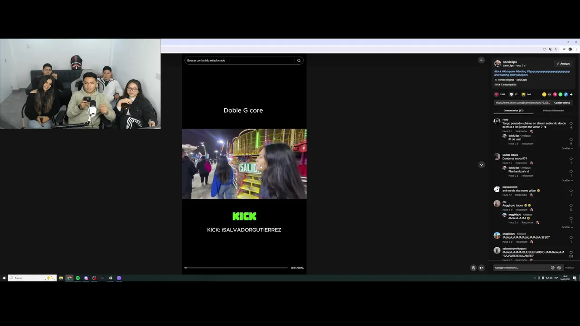The width and height of the screenshot is (580, 326).
Task: Click the playing video thumbnail area
Action: point(244,164)
